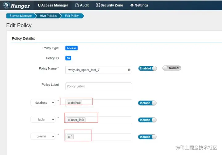Image resolution: width=222 pixels, height=155 pixels.
Task: Toggle the column Include switch
Action: pos(147,137)
